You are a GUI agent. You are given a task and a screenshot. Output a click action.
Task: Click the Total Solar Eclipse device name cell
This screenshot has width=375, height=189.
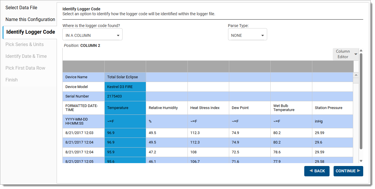(125, 77)
